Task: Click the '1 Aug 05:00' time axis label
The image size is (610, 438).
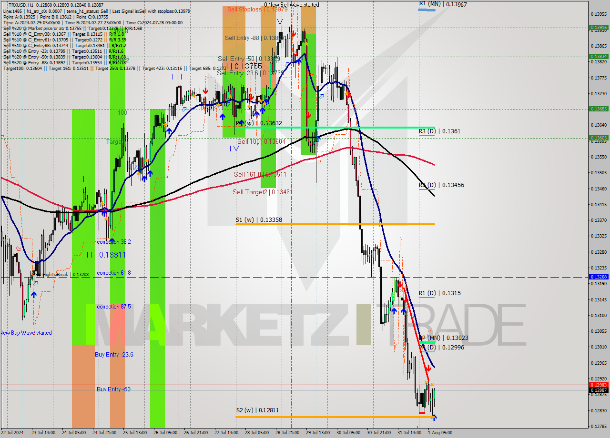Action: 439,433
